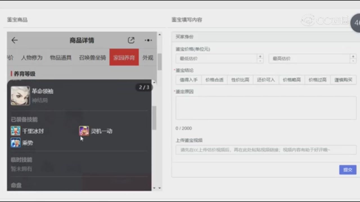Select the 革命领袖 character avatar

point(20,96)
